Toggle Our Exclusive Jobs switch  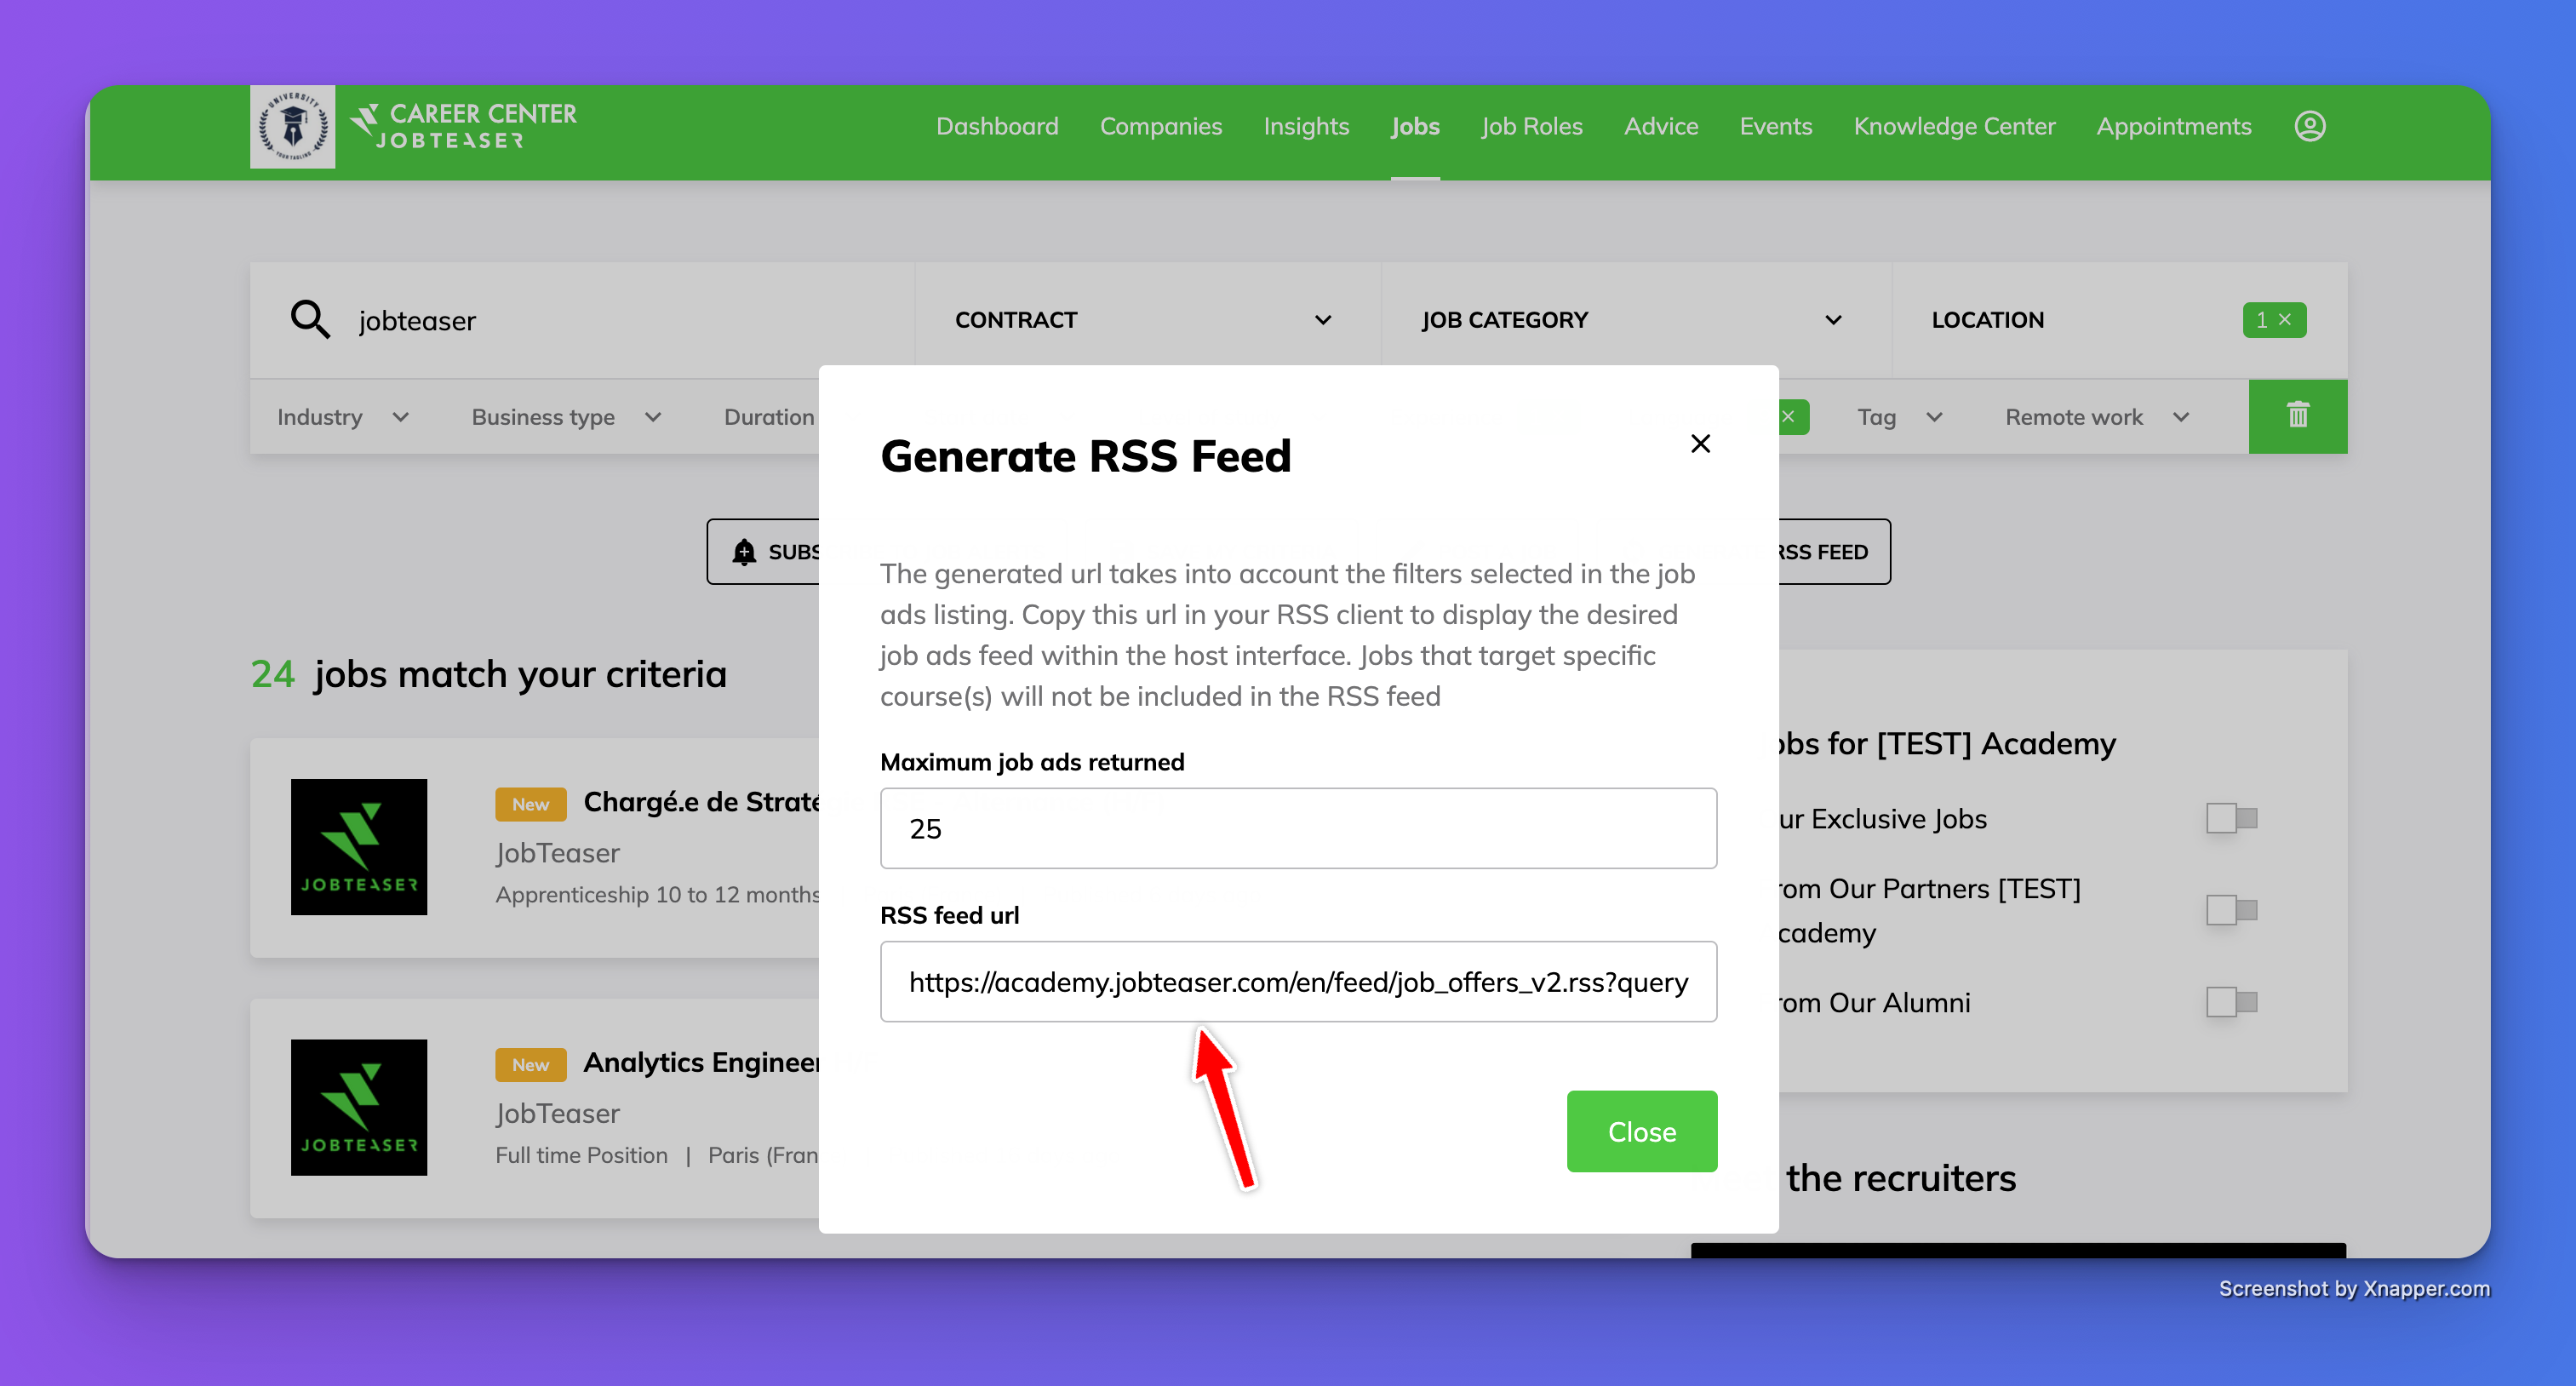tap(2232, 818)
